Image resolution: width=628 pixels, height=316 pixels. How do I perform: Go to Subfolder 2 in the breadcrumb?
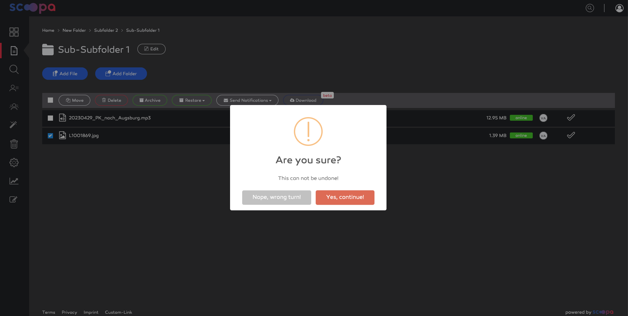click(x=106, y=30)
